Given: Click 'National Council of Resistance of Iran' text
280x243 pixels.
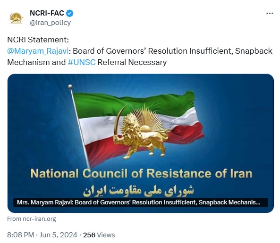Looking at the screenshot, I should pyautogui.click(x=141, y=173).
